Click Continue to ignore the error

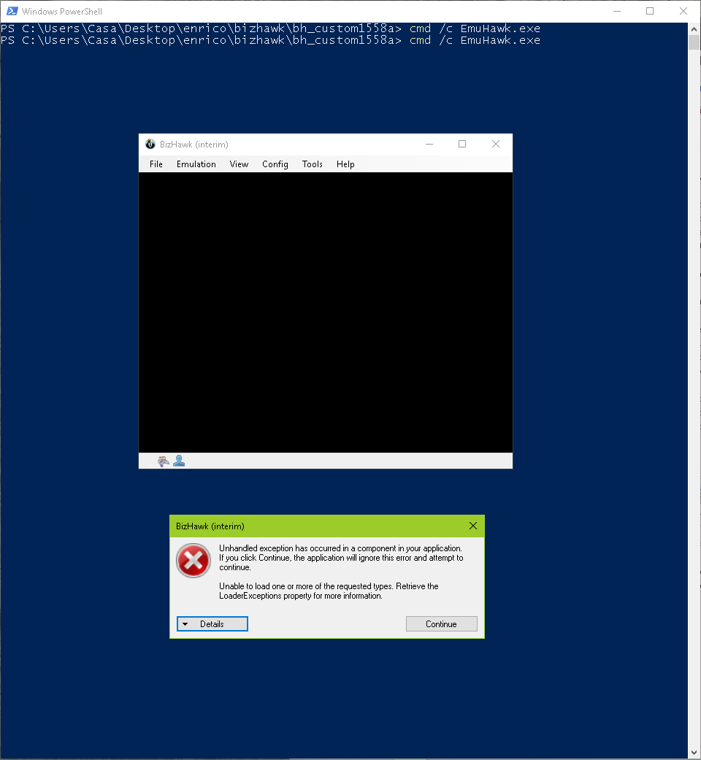click(441, 623)
